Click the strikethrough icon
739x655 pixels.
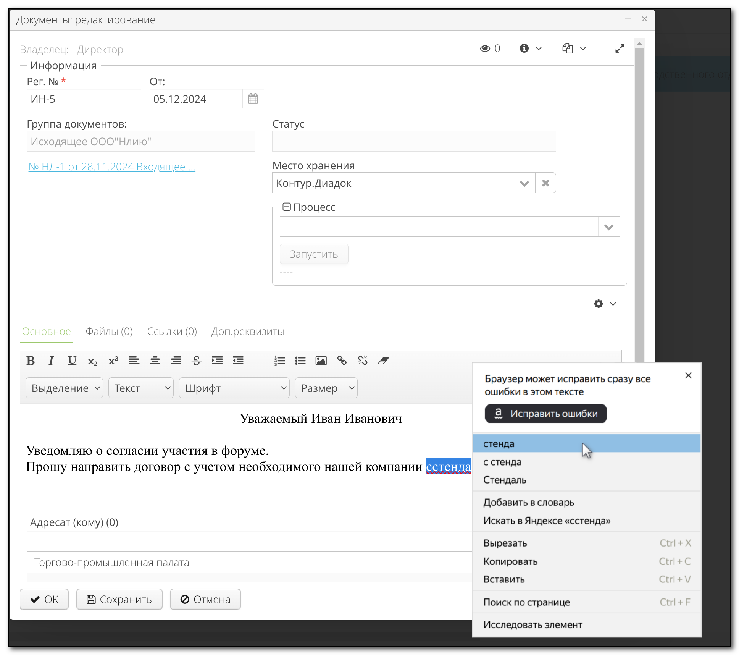tap(197, 361)
